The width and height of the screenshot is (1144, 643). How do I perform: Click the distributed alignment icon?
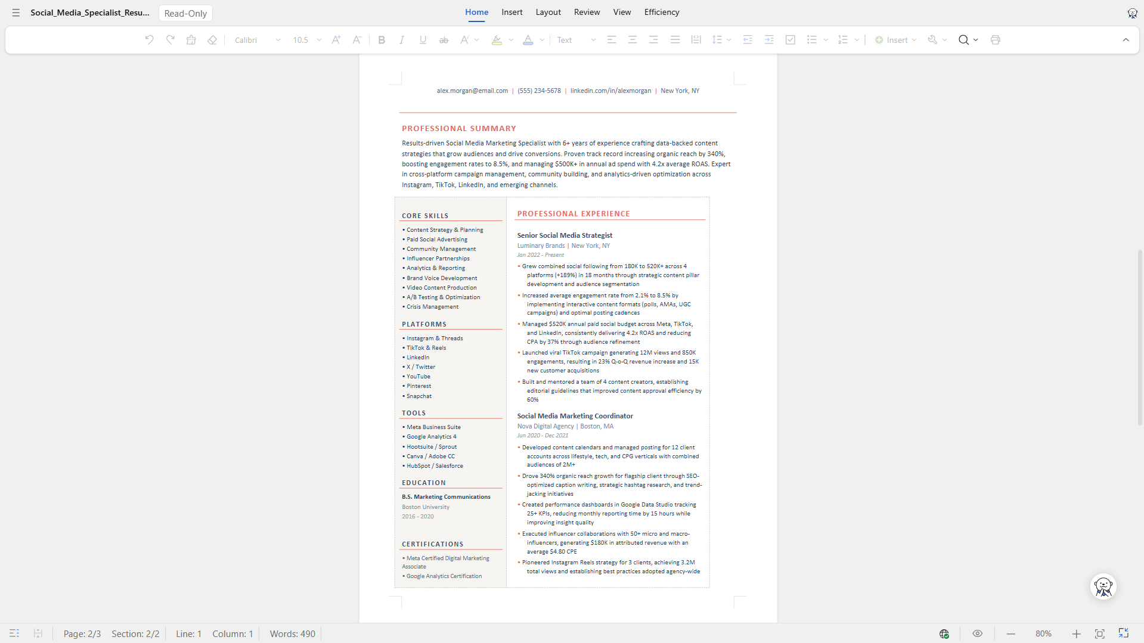(696, 40)
